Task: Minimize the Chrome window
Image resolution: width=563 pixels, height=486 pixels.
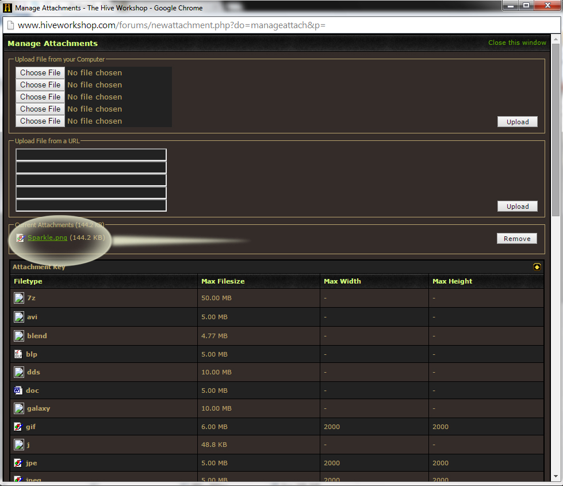Action: [x=510, y=5]
